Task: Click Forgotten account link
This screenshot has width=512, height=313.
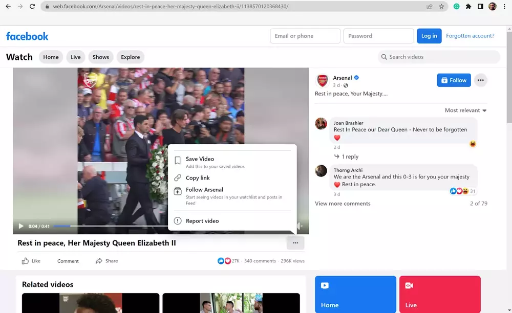Action: click(470, 36)
